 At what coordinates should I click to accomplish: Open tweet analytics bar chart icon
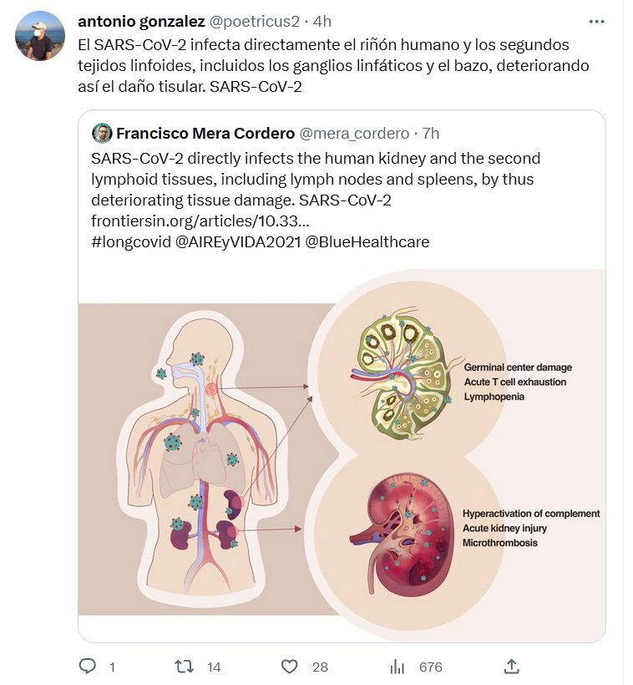[398, 667]
